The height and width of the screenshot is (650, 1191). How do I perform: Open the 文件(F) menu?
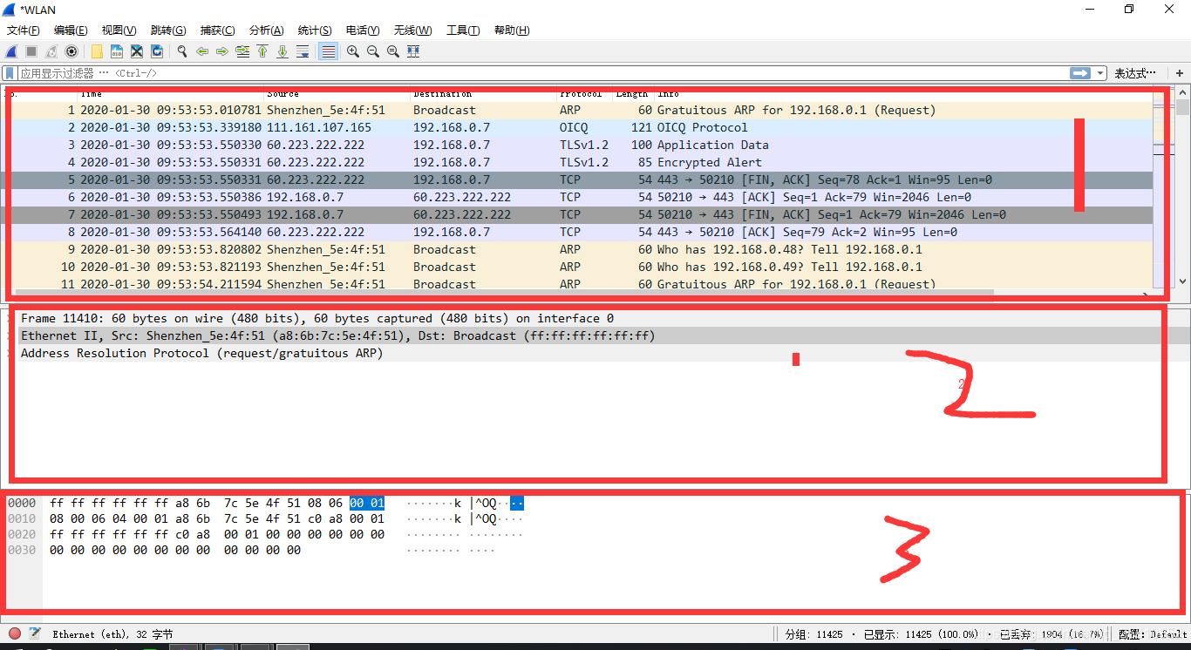(24, 30)
